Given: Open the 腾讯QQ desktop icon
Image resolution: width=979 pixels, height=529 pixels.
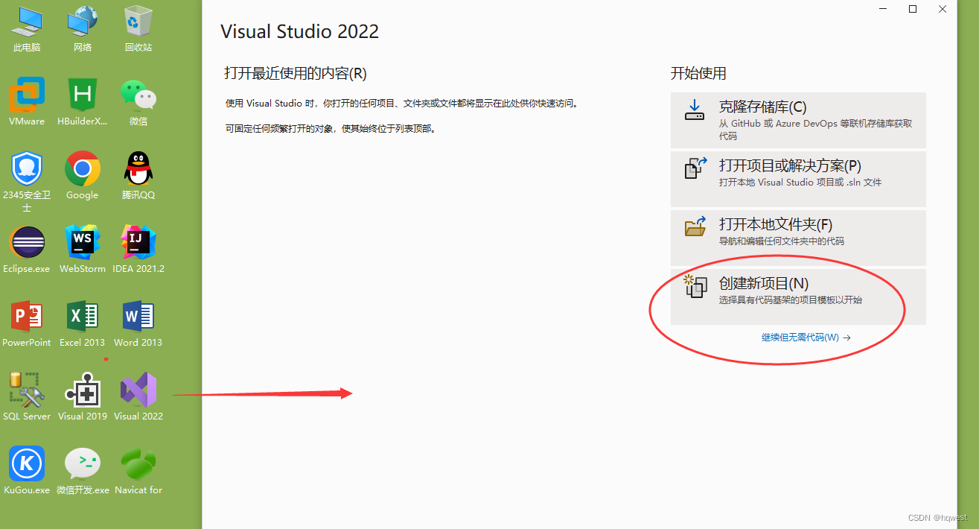Looking at the screenshot, I should (138, 176).
